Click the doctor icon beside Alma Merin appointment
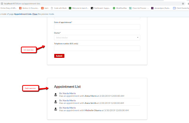Image resolution: width=189 pixels, height=123 pixels. pos(56,95)
